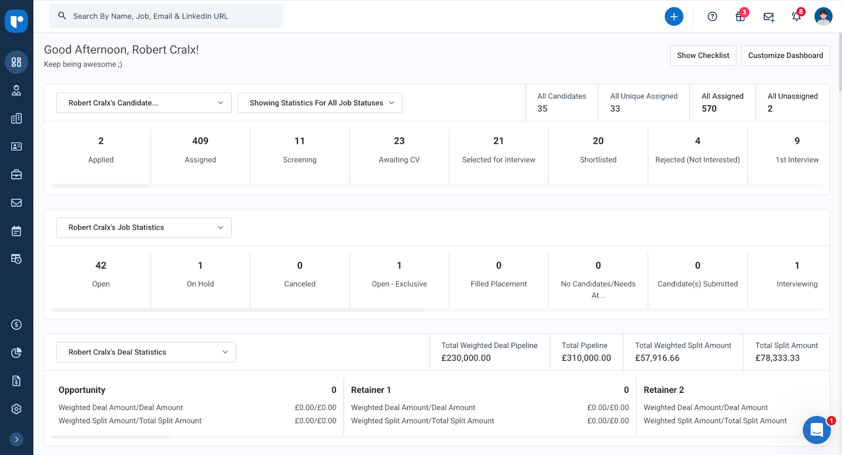Open the mailbox envelope icon in sidebar
The height and width of the screenshot is (455, 842).
point(16,203)
